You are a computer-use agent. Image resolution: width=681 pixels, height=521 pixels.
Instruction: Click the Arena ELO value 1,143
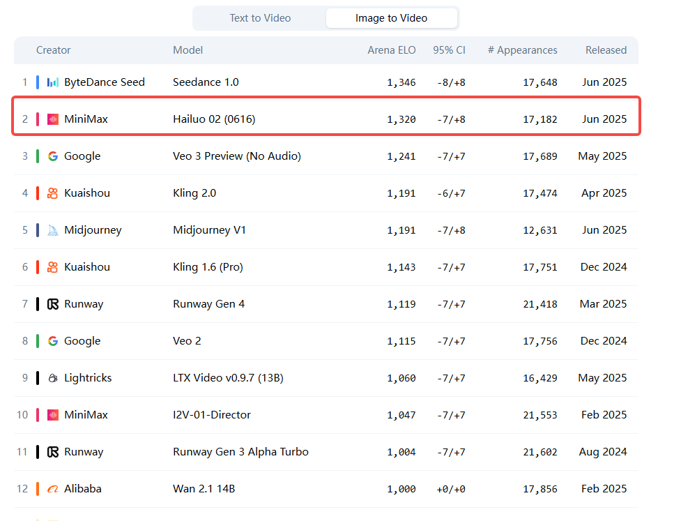click(x=401, y=267)
